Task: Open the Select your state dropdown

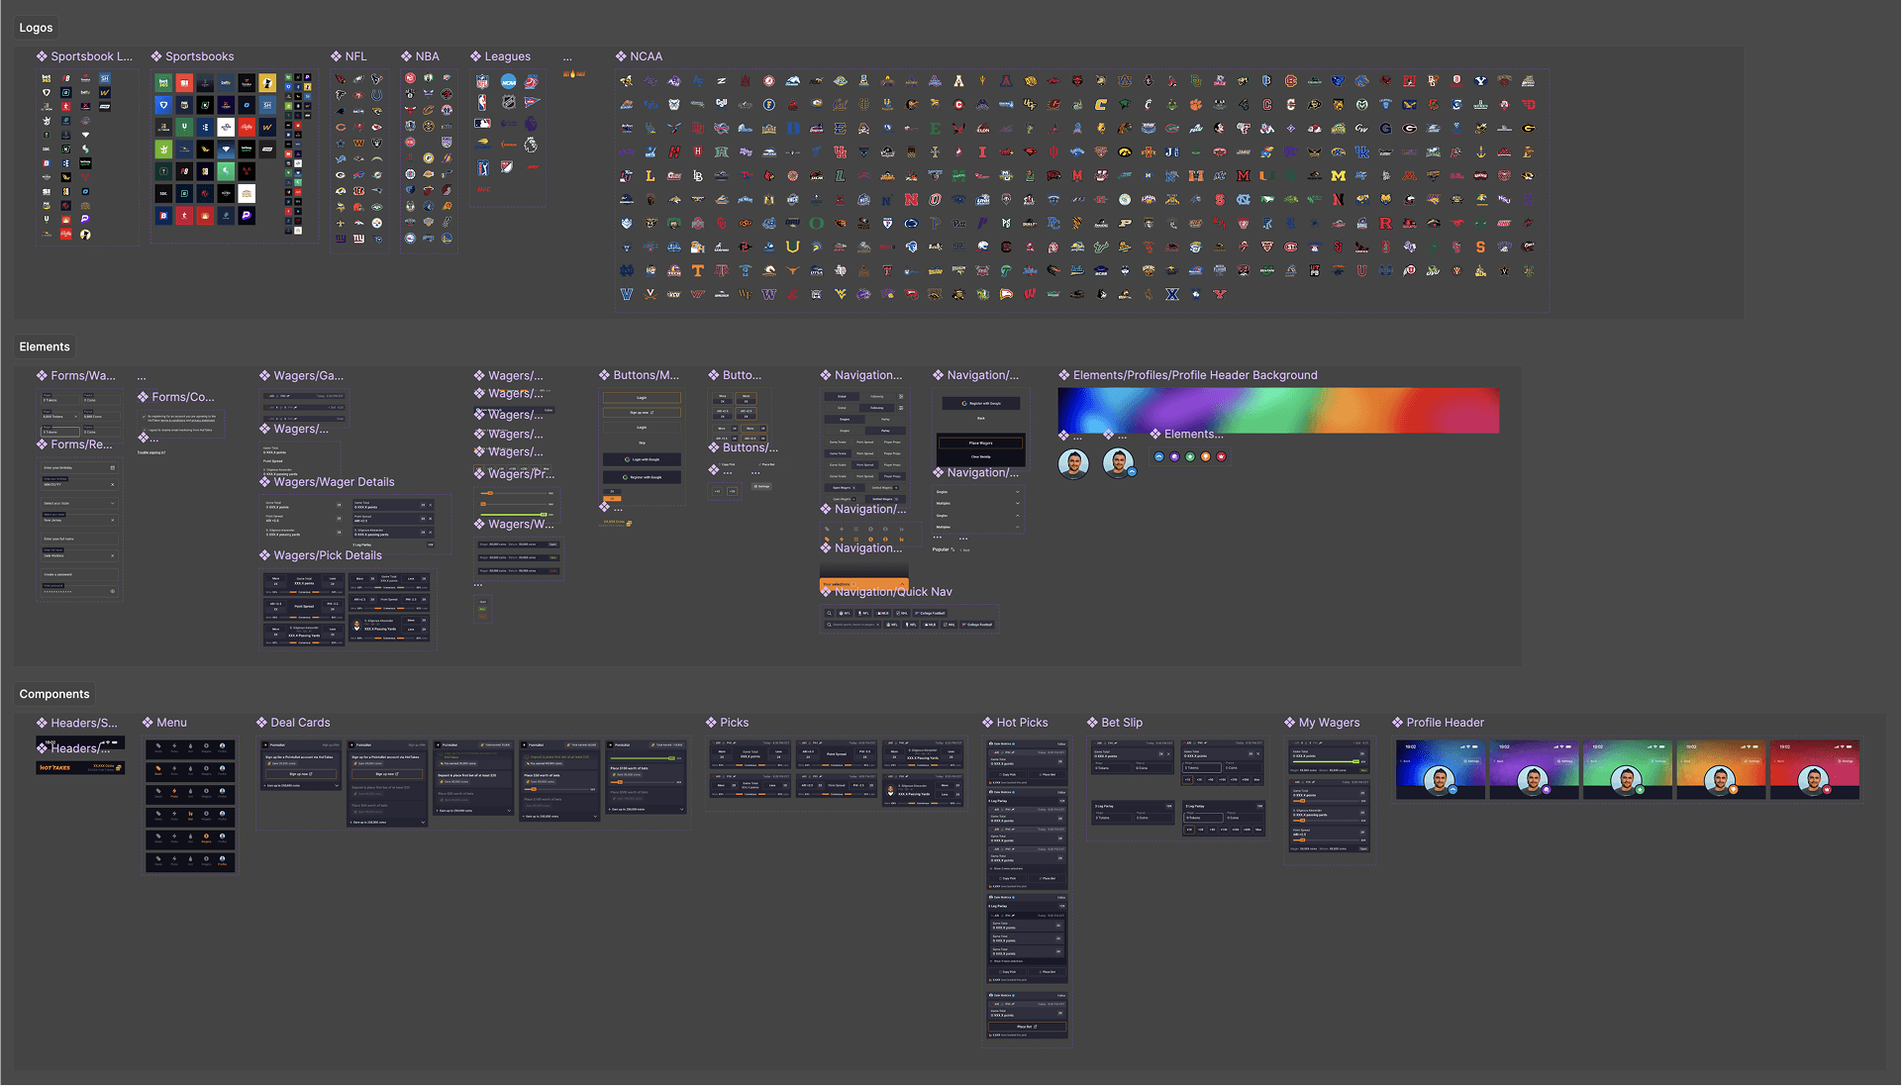Action: 79,503
